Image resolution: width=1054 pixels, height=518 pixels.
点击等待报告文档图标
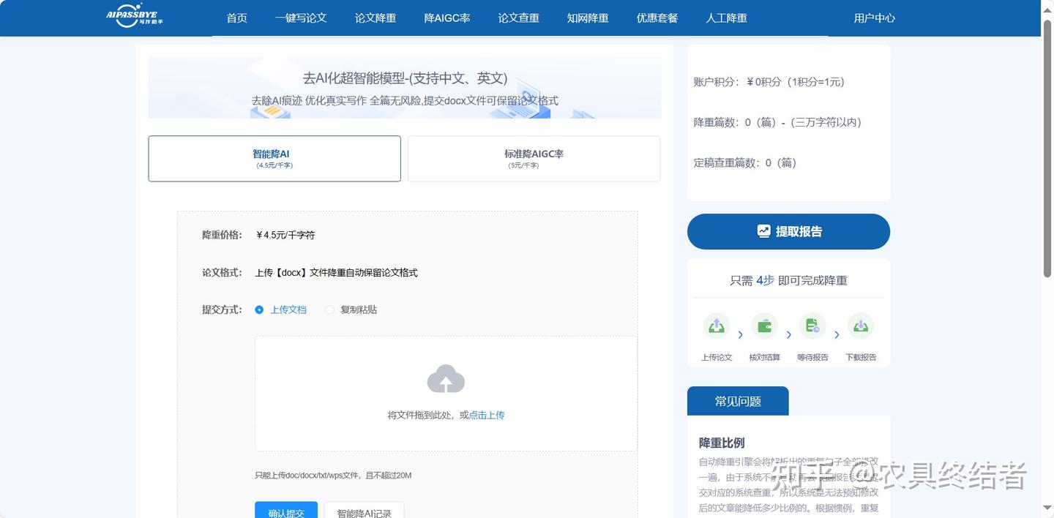point(812,326)
